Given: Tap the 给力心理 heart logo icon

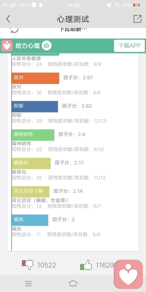Looking at the screenshot, I should [7, 46].
